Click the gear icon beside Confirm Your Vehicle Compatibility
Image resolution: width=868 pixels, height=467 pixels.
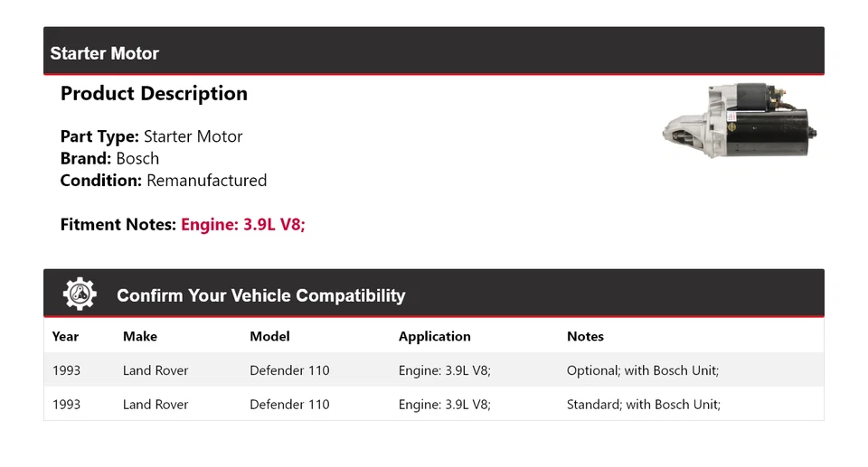click(80, 294)
